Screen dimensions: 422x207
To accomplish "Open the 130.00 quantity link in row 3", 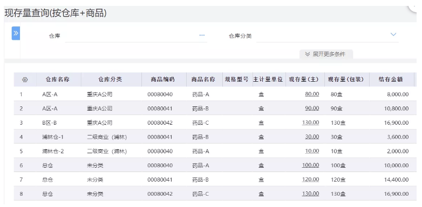I will [311, 123].
